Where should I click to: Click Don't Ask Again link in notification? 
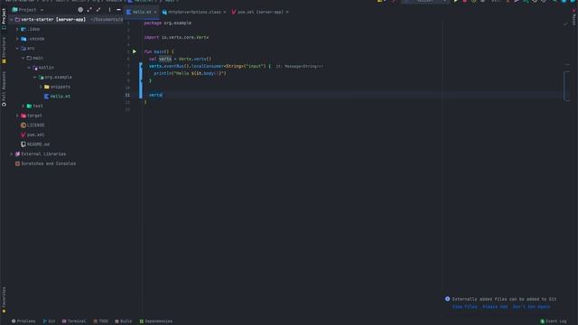(531, 307)
